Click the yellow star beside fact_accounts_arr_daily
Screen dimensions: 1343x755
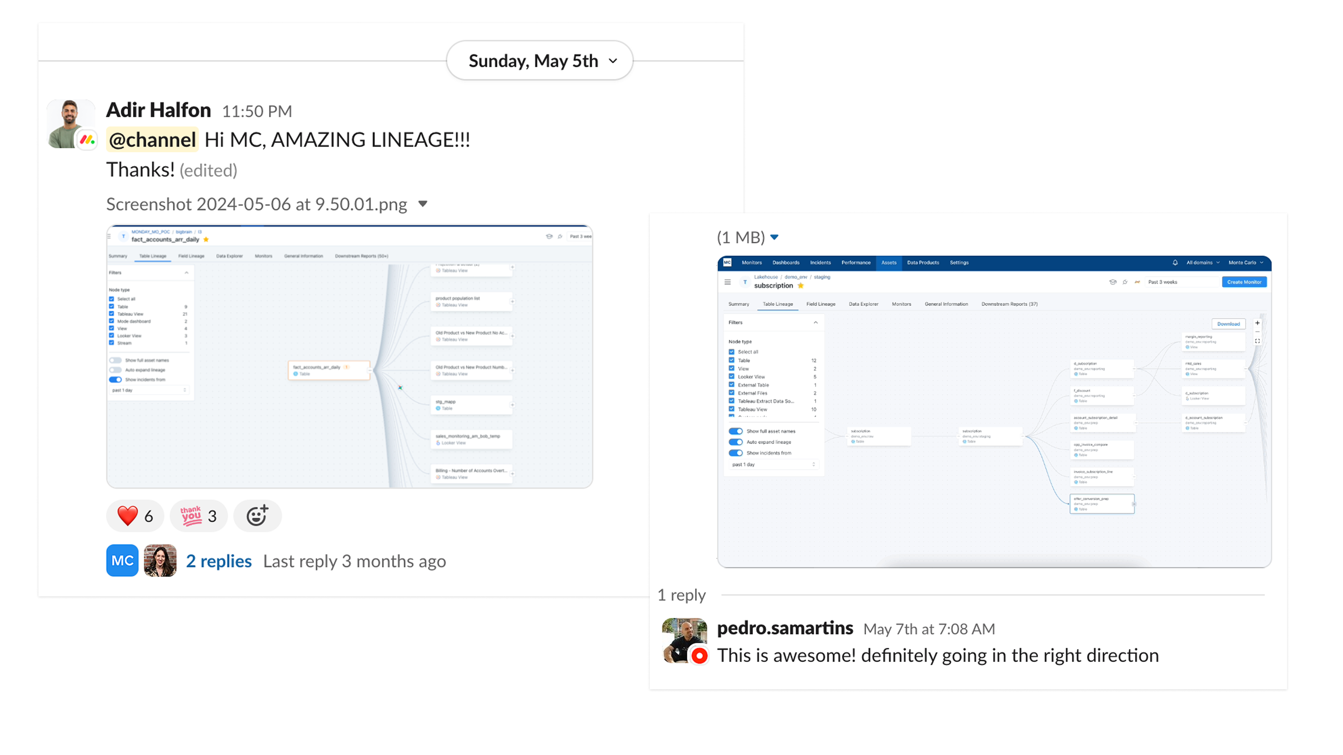tap(206, 240)
